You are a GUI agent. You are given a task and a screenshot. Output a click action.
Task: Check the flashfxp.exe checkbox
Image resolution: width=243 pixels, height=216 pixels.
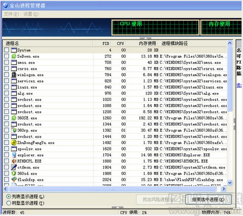[6, 179]
